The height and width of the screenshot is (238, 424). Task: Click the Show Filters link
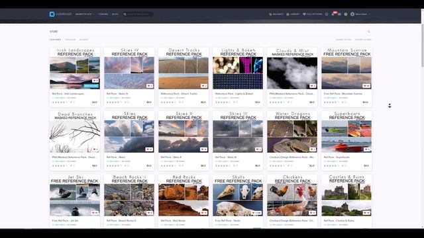point(363,40)
